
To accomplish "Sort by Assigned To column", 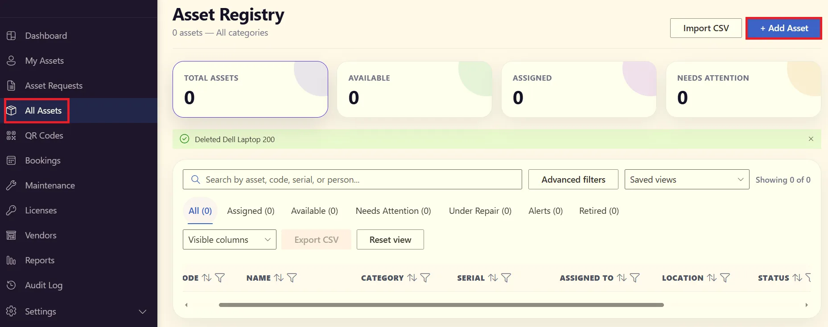I will pos(622,278).
